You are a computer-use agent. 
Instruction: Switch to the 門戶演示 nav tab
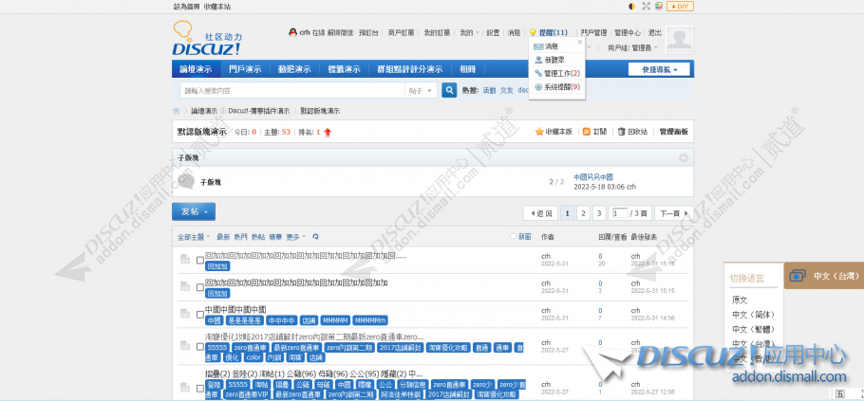pos(245,69)
